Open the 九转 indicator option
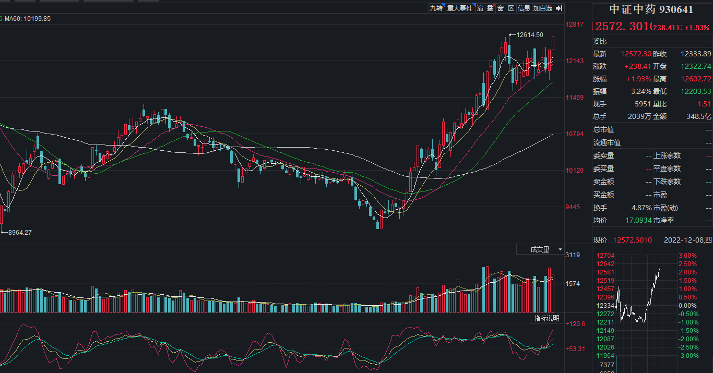 [x=436, y=8]
